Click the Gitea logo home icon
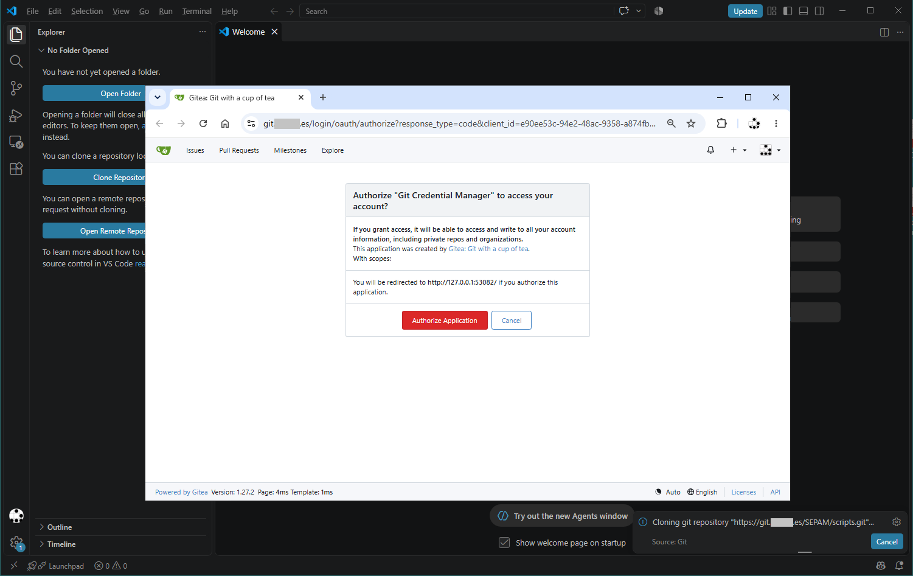The width and height of the screenshot is (913, 576). click(164, 150)
